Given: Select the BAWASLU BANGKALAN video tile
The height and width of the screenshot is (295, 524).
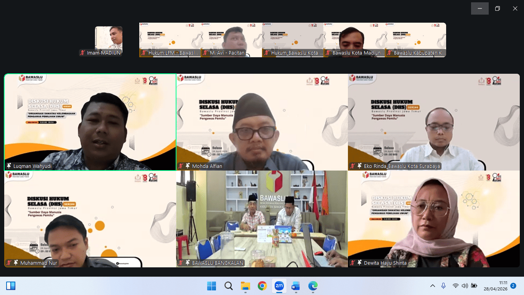Looking at the screenshot, I should (262, 219).
